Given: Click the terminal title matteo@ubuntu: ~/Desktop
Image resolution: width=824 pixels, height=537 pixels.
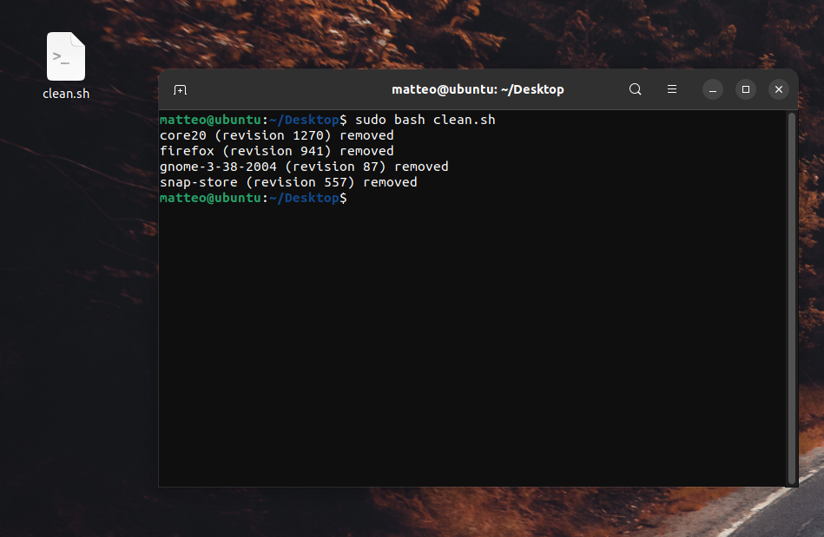Looking at the screenshot, I should pos(478,89).
